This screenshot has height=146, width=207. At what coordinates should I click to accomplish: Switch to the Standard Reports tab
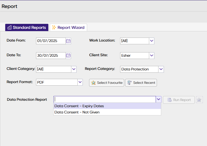click(x=27, y=28)
